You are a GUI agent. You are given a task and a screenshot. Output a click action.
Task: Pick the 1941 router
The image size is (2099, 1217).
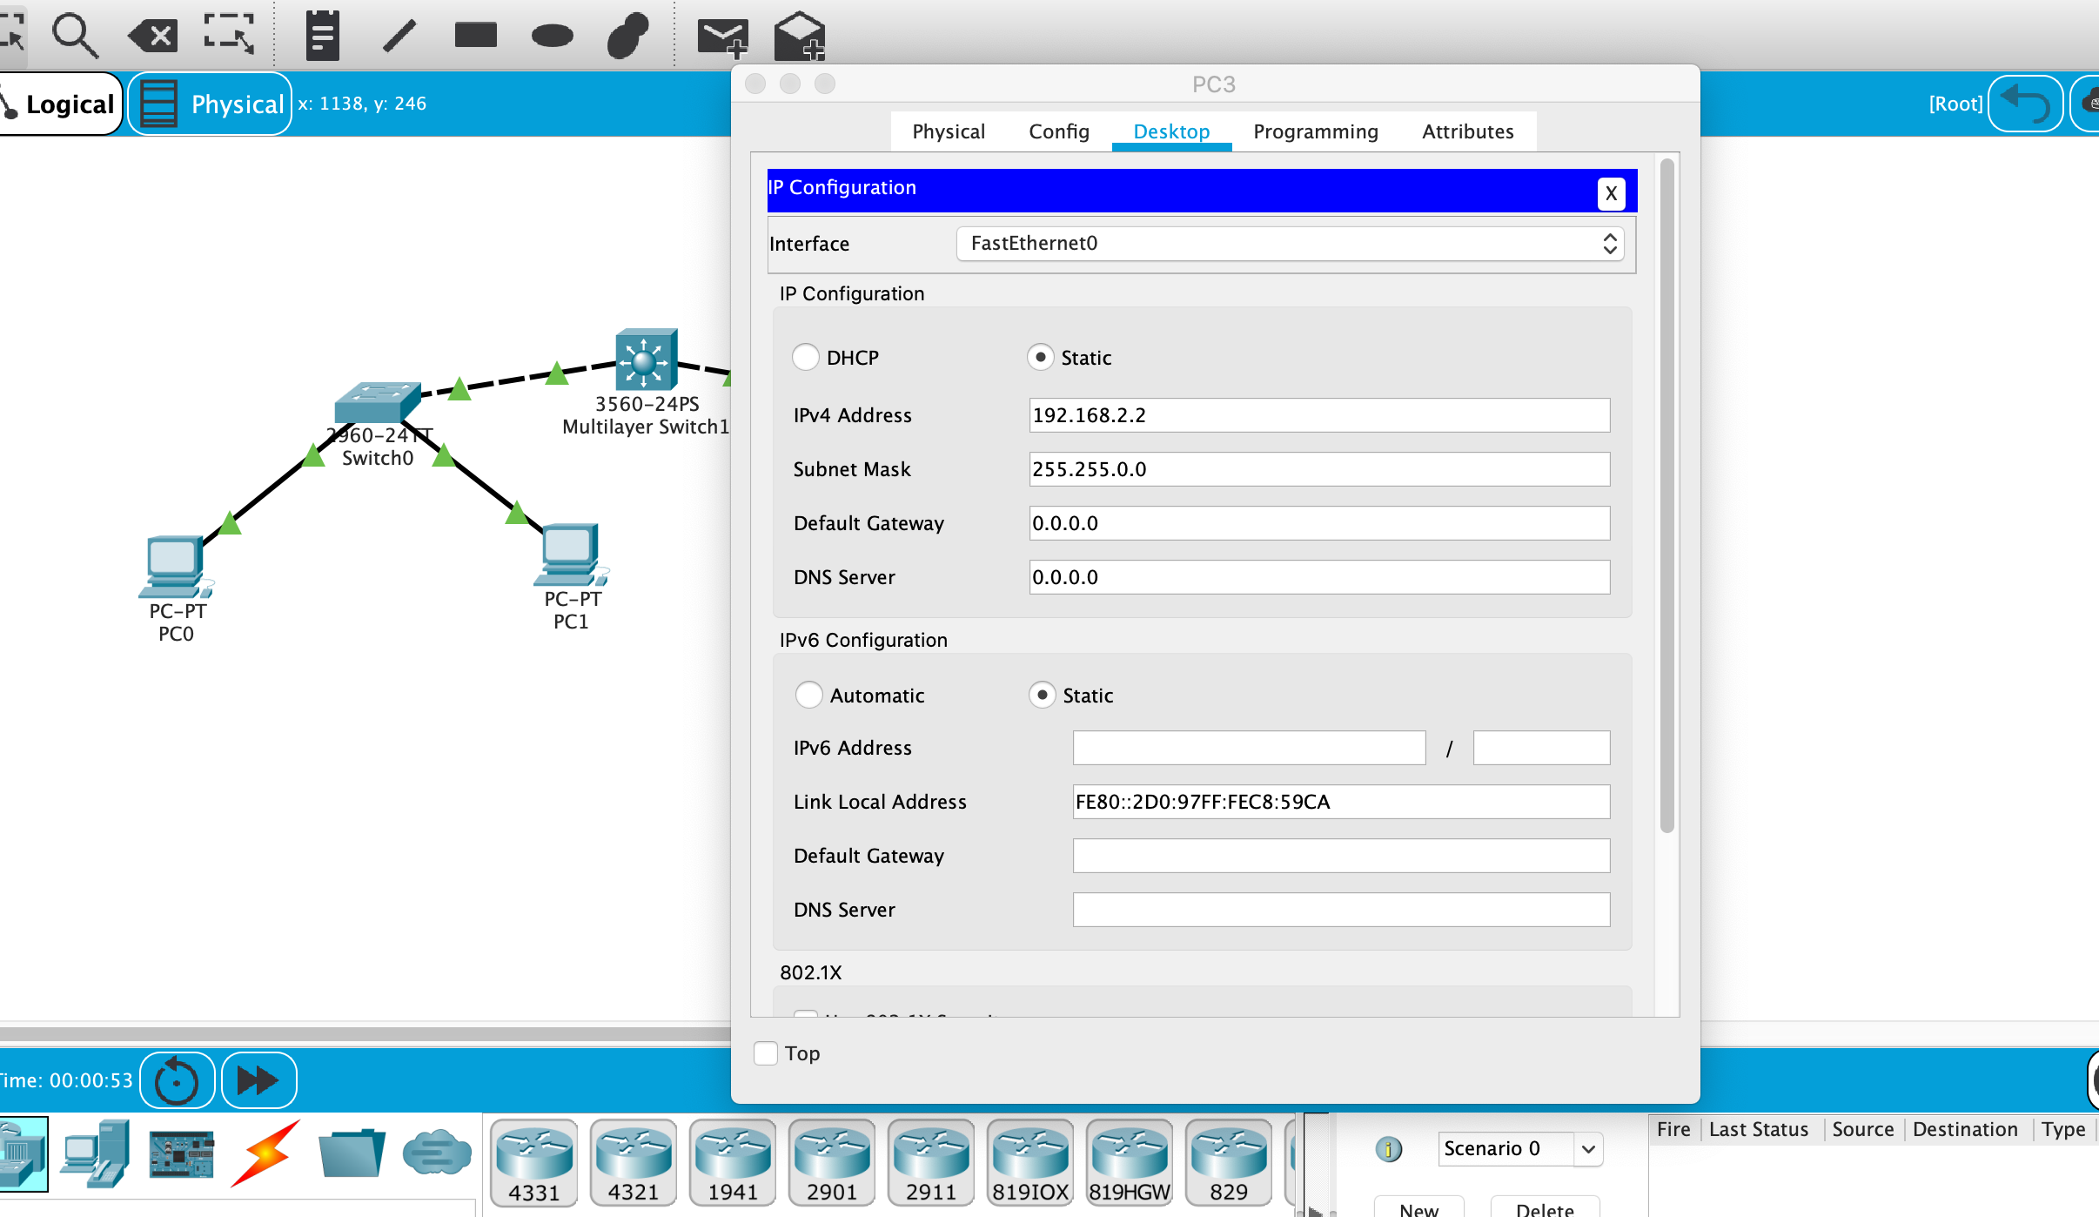[x=733, y=1163]
